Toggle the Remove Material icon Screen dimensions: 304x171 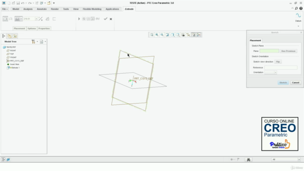pos(47,19)
